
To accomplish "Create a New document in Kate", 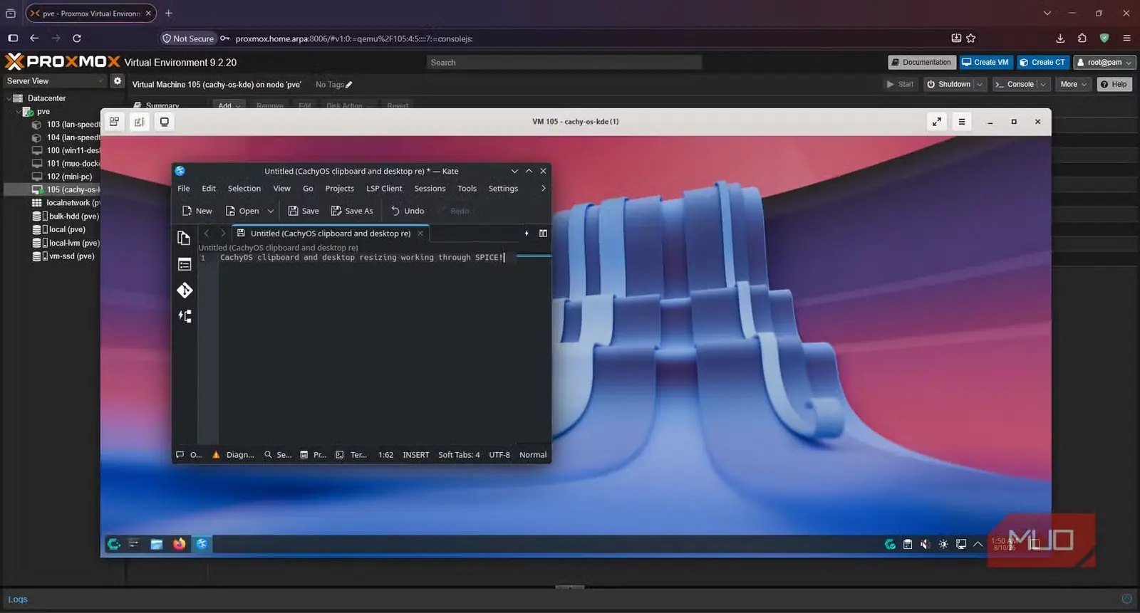I will [x=197, y=211].
